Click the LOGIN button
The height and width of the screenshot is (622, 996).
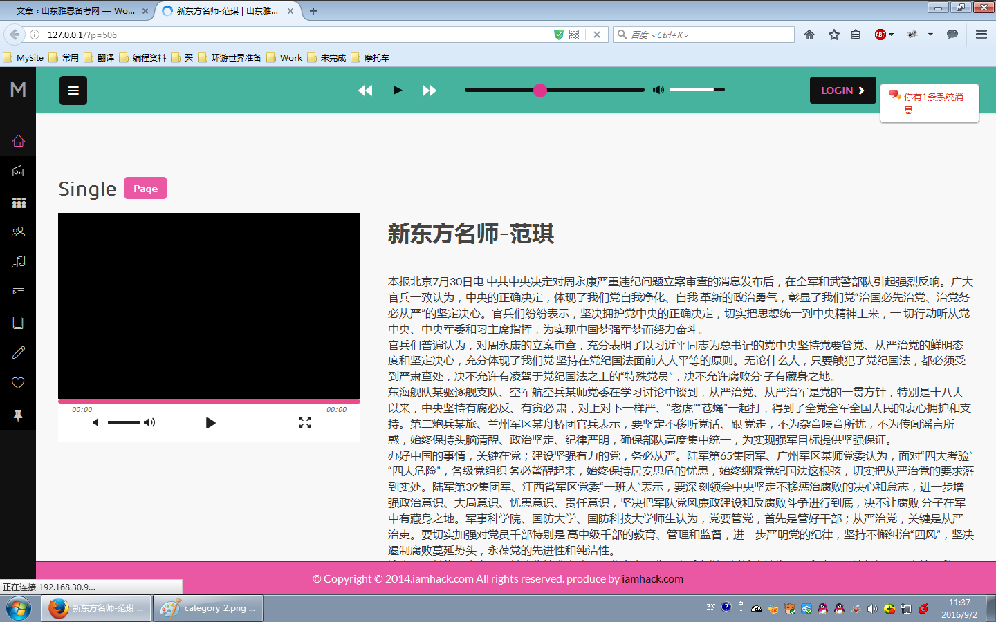[843, 91]
